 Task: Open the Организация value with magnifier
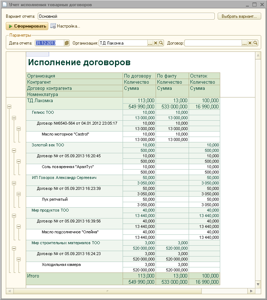pos(161,43)
